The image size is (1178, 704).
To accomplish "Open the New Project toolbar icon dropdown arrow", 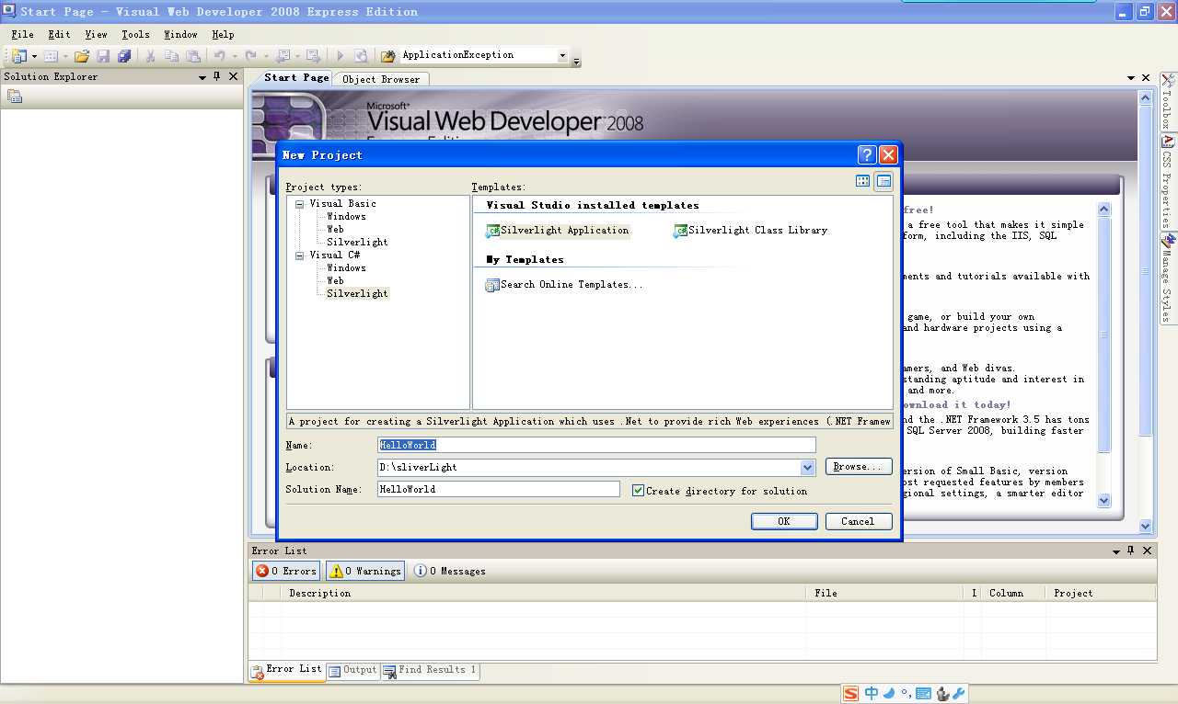I will [34, 56].
